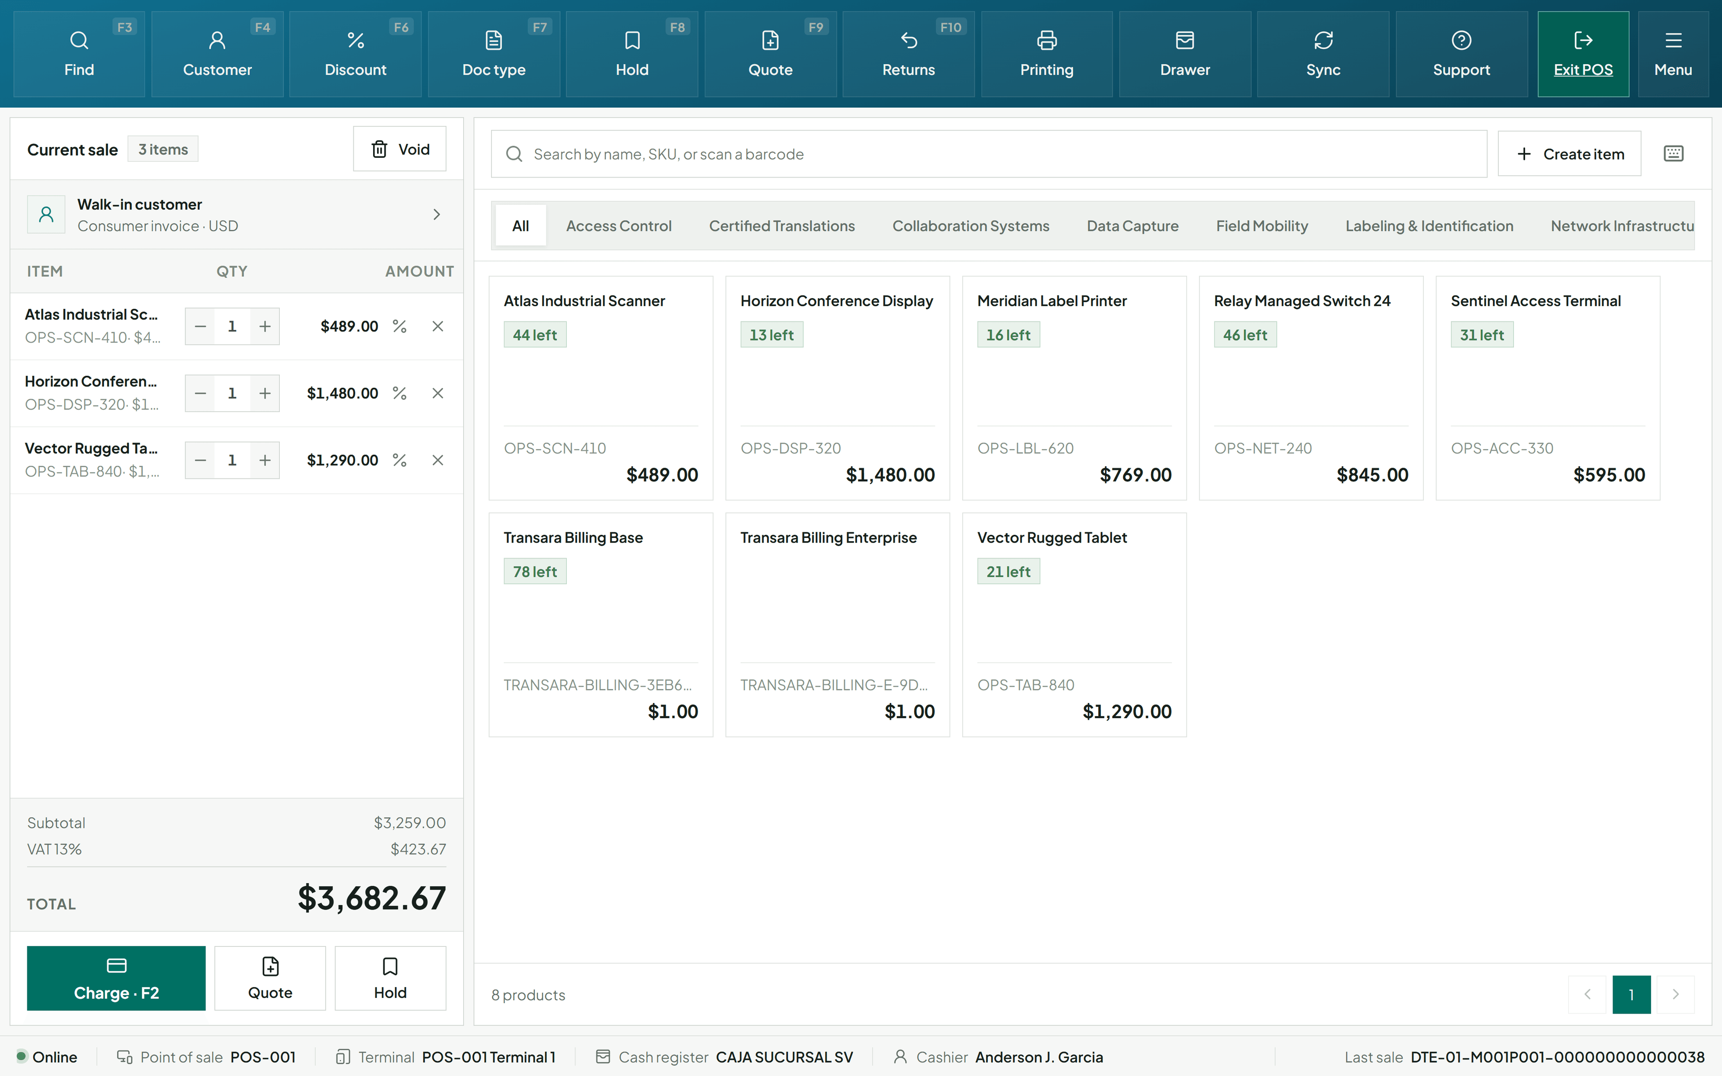Add Atlas Industrial Scanner product card

click(x=600, y=388)
